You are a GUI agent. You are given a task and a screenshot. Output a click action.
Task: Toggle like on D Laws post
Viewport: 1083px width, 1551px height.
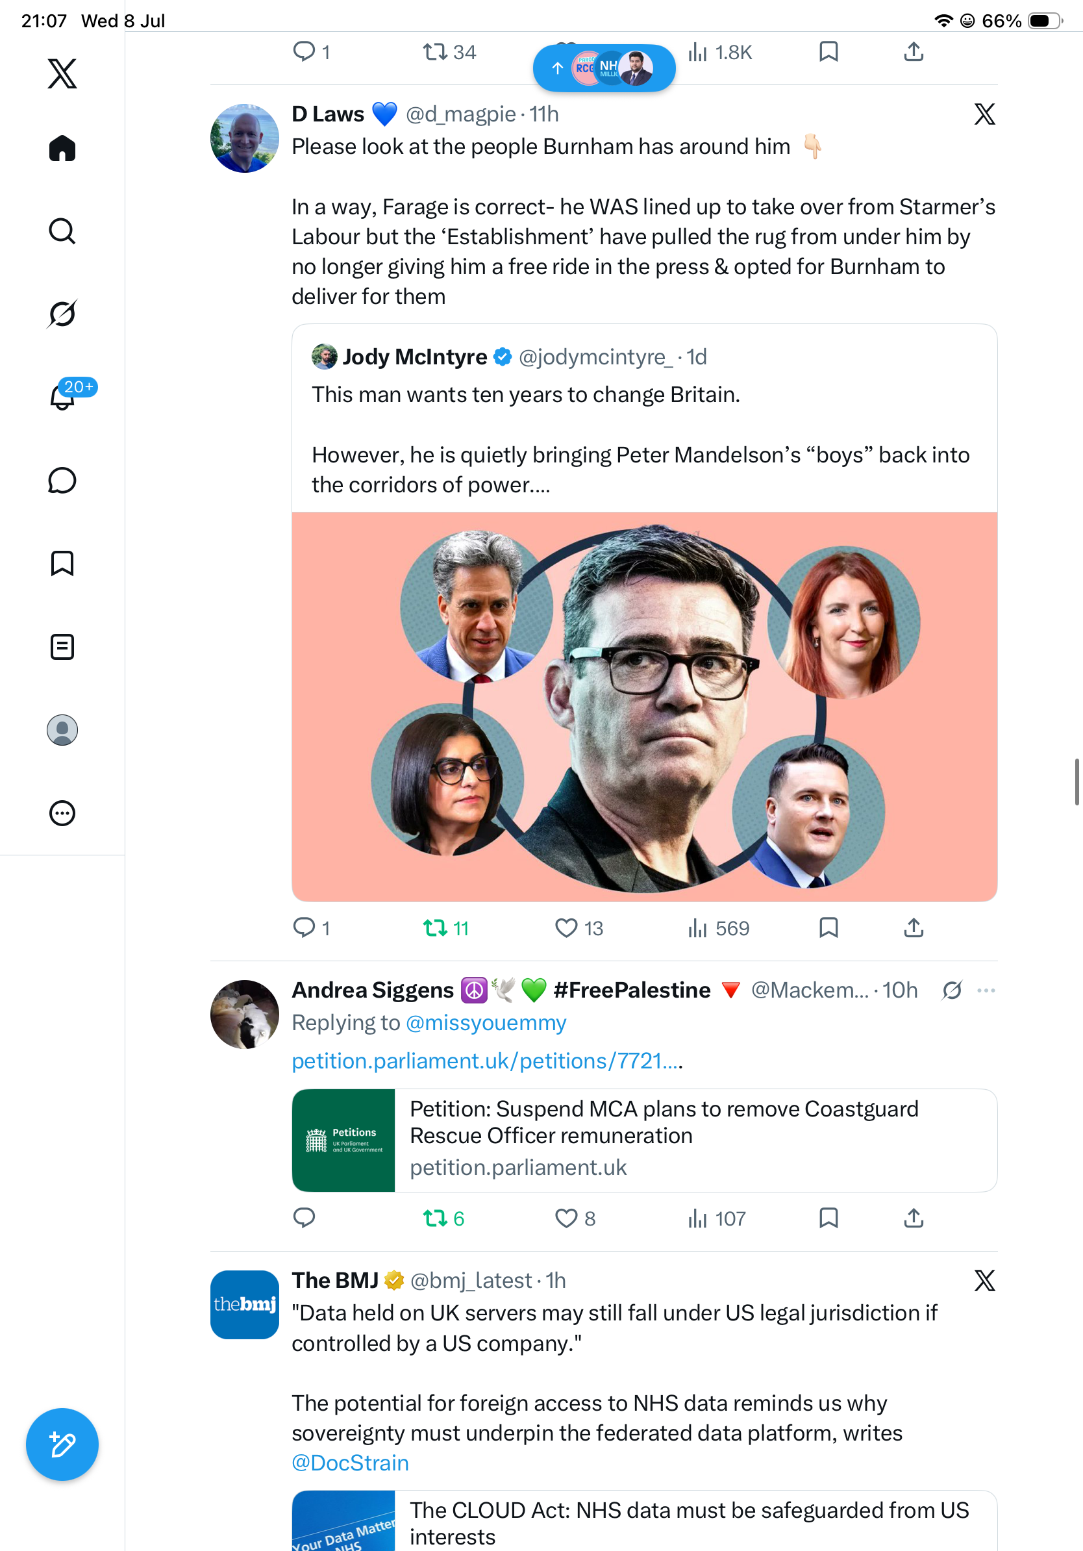579,928
